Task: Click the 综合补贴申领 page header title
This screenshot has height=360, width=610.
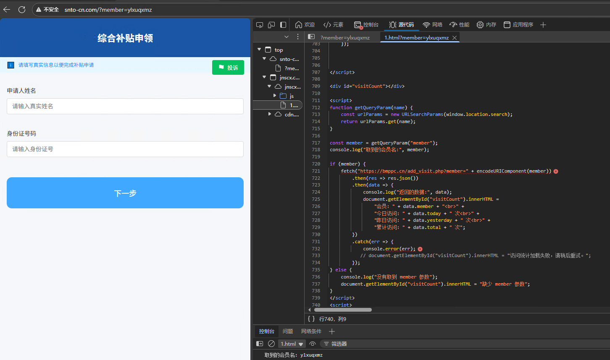Action: coord(125,38)
